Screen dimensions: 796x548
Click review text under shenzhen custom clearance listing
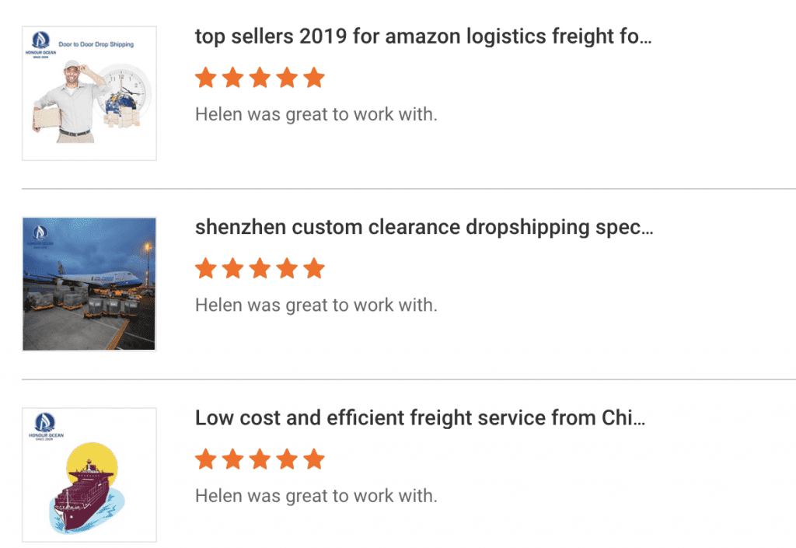tap(316, 305)
